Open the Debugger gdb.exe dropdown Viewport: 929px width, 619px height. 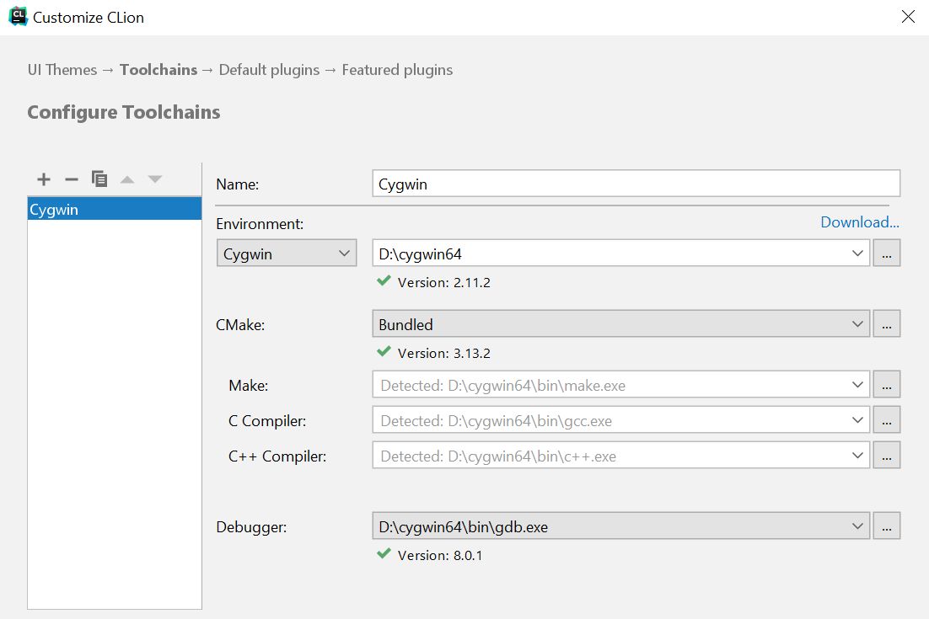pos(621,526)
